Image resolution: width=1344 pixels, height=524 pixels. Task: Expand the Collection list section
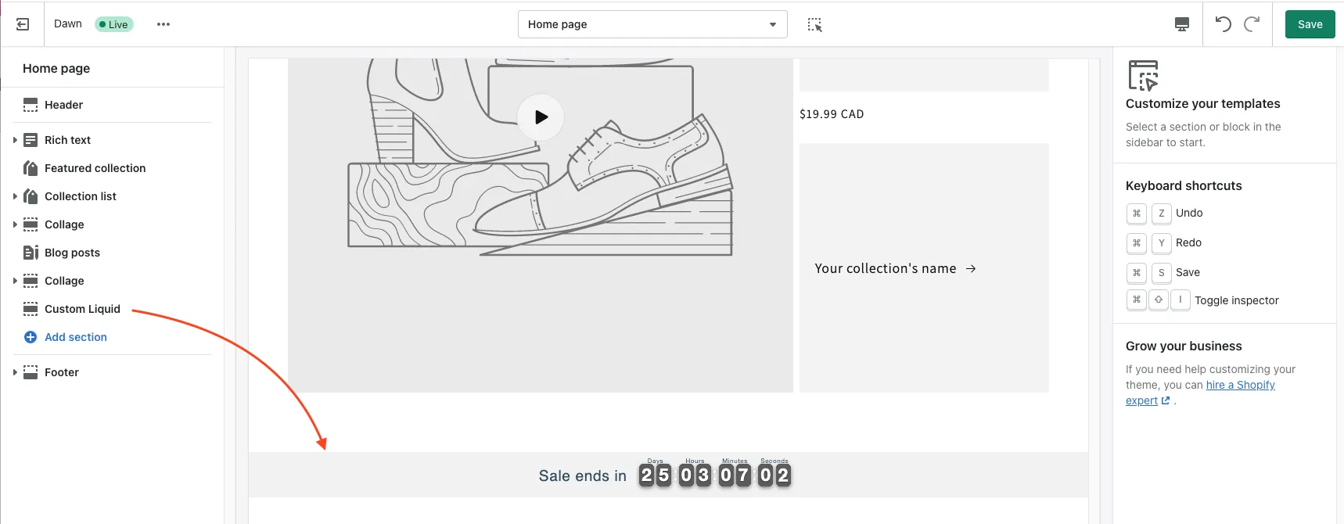(15, 196)
